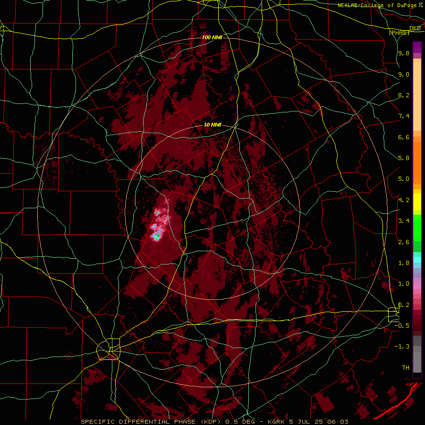The image size is (425, 425).
Task: Click the 0.5 DEG elevation angle text
Action: [240, 422]
